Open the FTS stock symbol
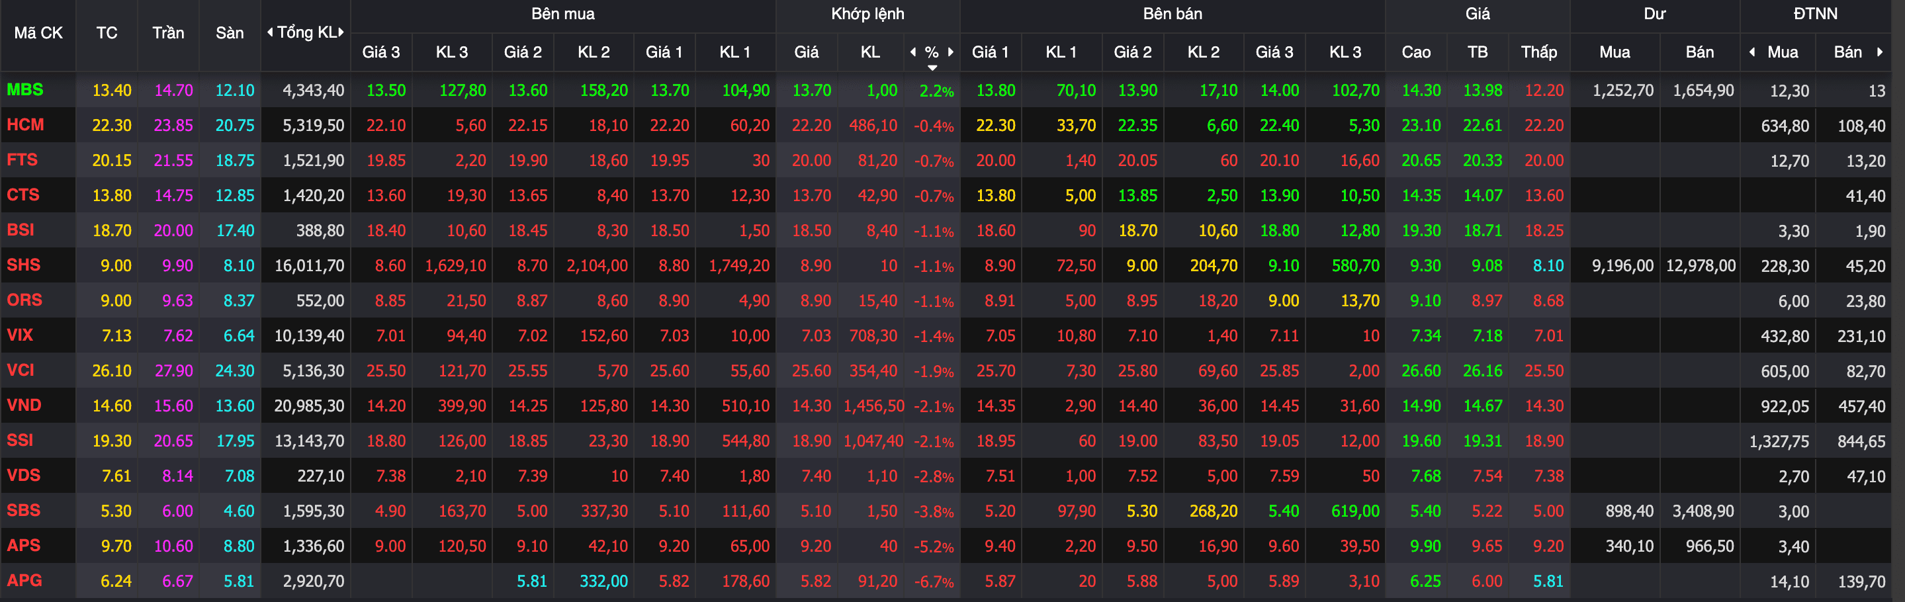 (22, 159)
